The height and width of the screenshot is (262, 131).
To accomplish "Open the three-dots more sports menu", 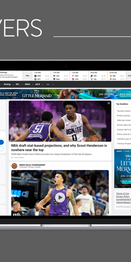I will (48, 84).
